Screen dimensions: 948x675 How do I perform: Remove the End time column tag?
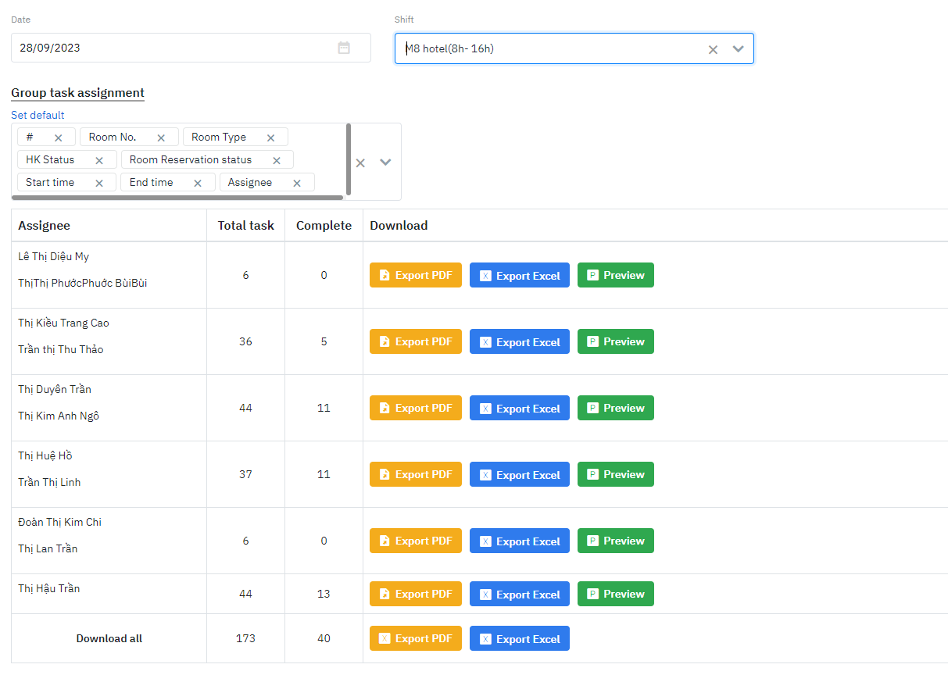[x=198, y=183]
